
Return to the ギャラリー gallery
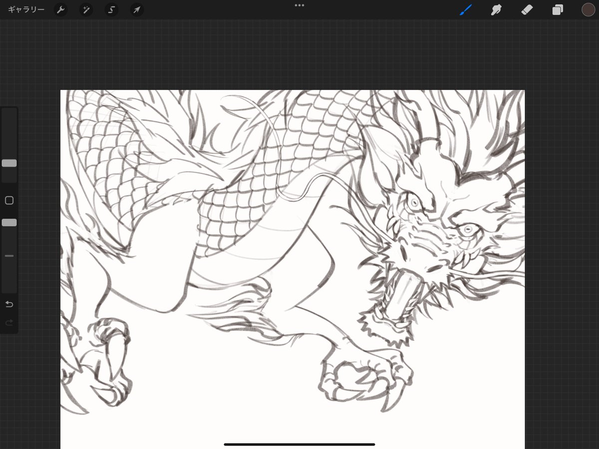pos(26,9)
